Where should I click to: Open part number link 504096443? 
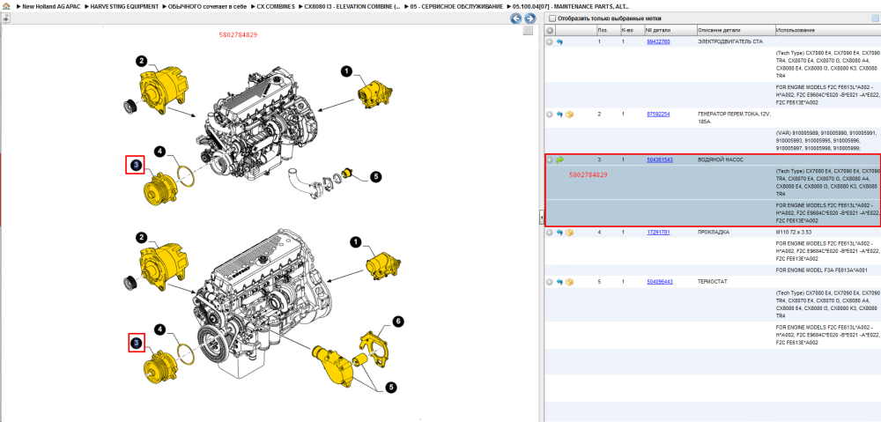click(x=660, y=282)
